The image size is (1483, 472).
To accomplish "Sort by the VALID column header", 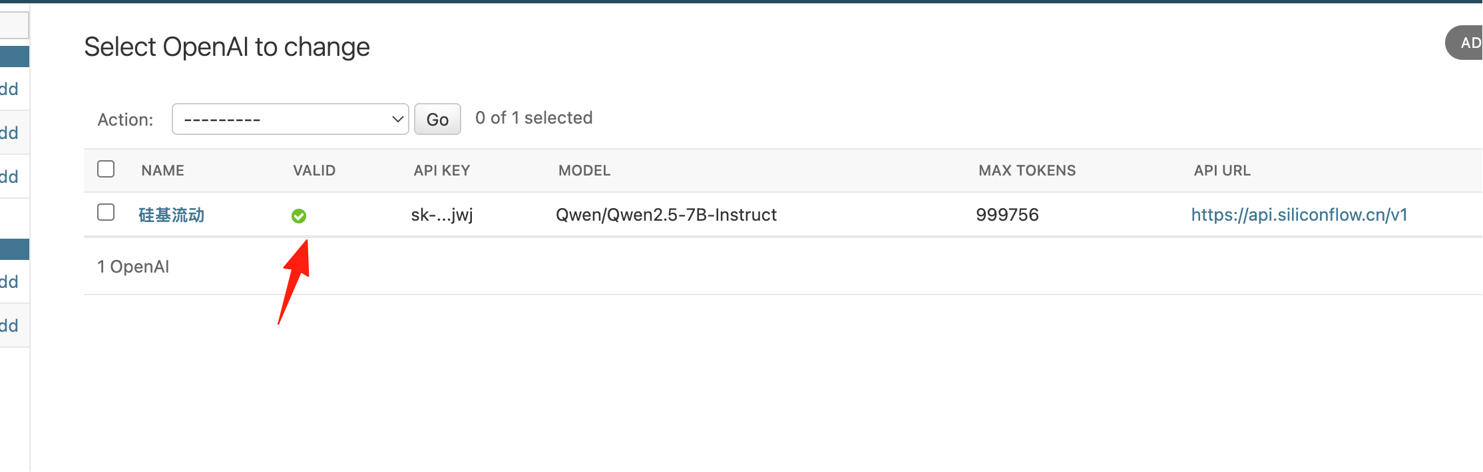I will tap(314, 170).
